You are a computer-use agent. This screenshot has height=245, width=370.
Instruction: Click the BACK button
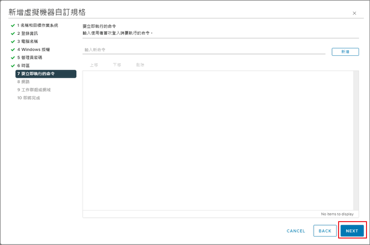pyautogui.click(x=325, y=231)
